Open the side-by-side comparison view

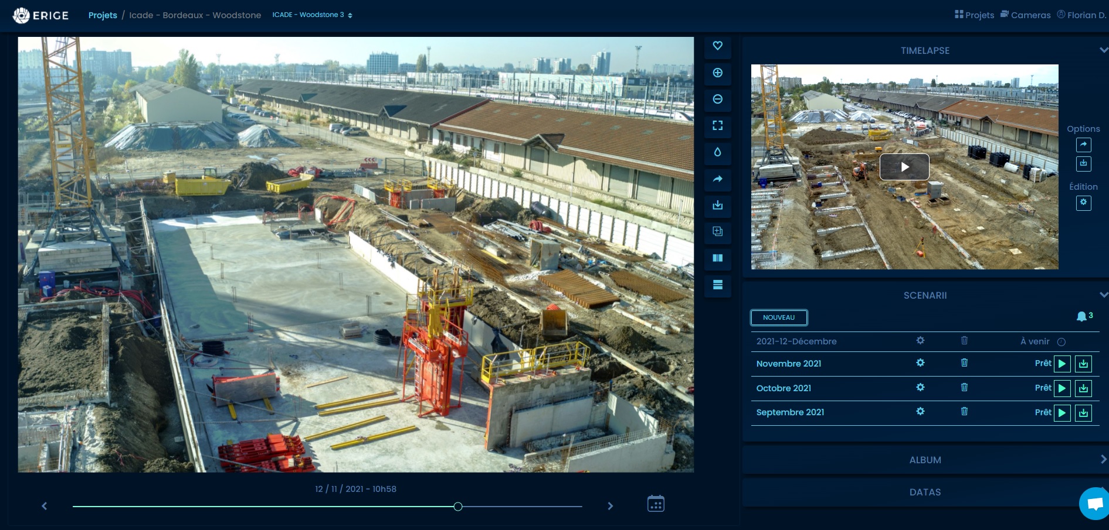pos(717,258)
